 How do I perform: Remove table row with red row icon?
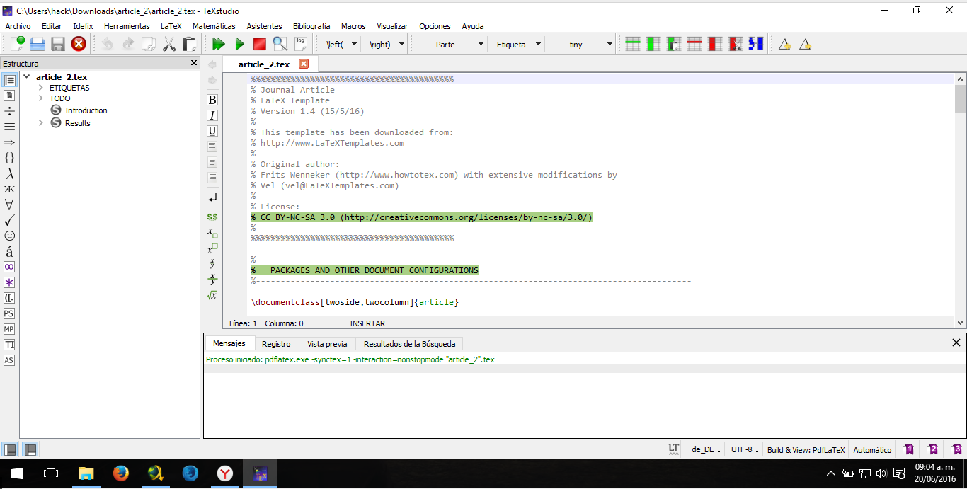pyautogui.click(x=694, y=44)
